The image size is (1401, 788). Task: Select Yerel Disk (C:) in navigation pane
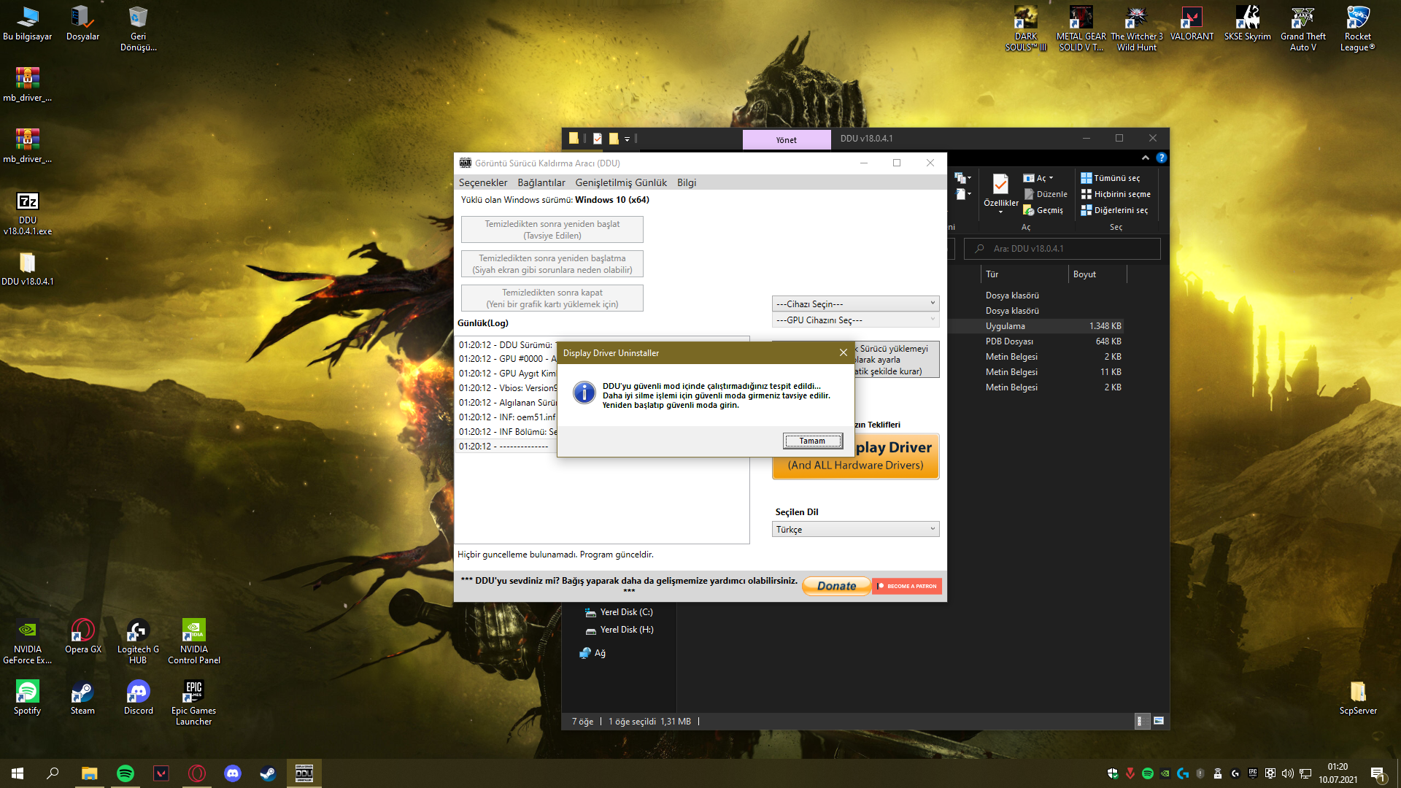[x=626, y=612]
